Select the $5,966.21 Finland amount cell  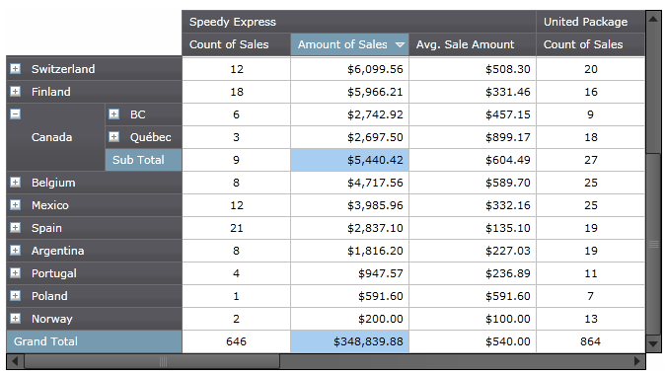click(x=349, y=92)
